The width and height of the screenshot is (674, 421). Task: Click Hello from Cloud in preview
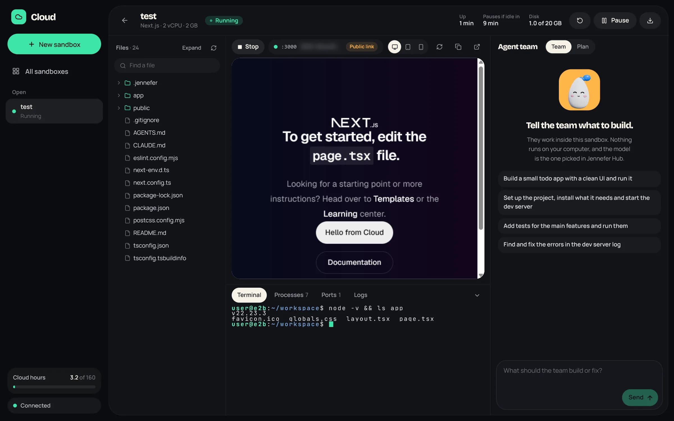(354, 232)
